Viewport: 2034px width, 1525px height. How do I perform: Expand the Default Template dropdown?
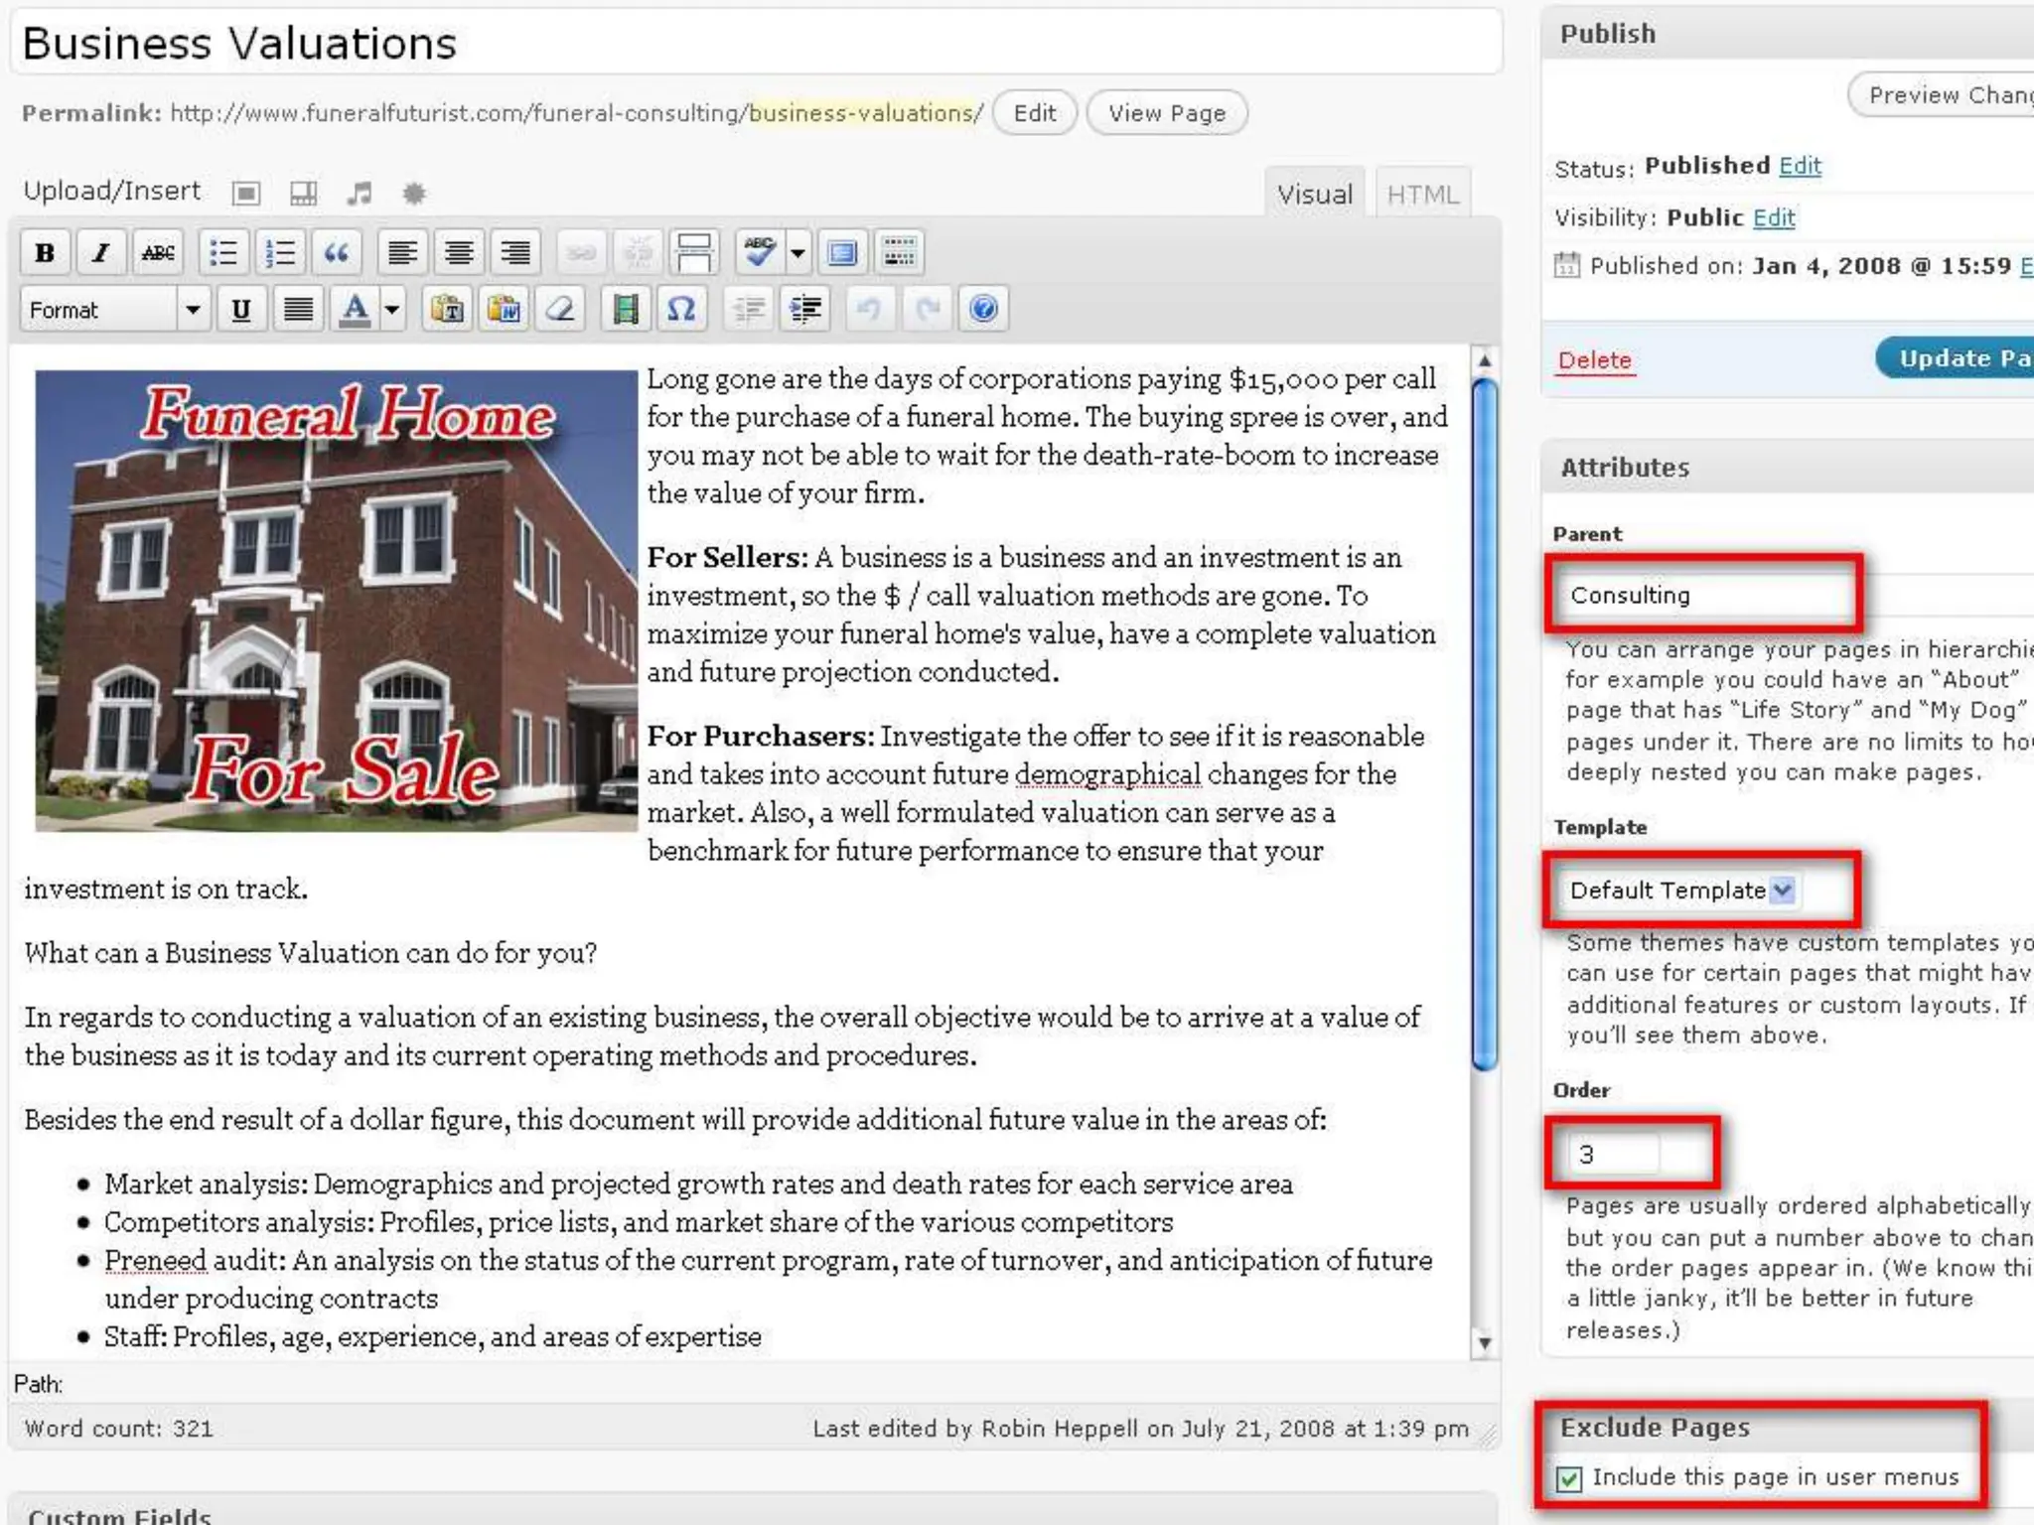point(1783,890)
